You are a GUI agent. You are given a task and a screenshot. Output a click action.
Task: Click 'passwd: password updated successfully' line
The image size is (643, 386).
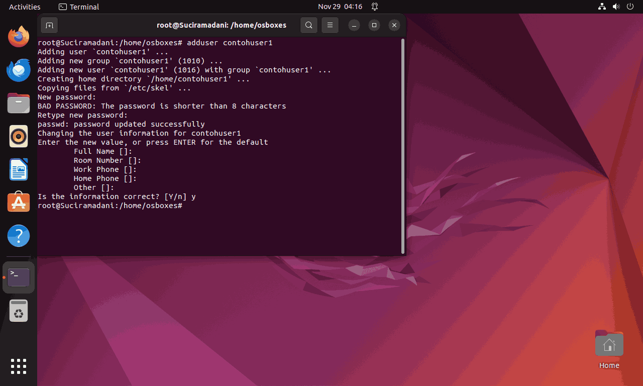121,124
